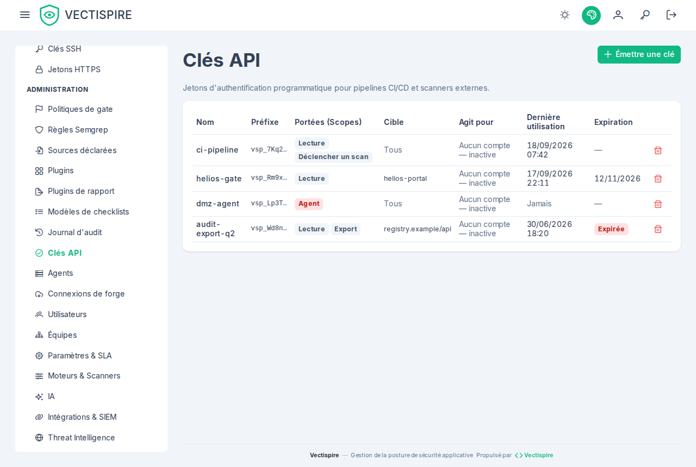The width and height of the screenshot is (696, 467).
Task: Click the helios-portal target cell
Action: 405,179
